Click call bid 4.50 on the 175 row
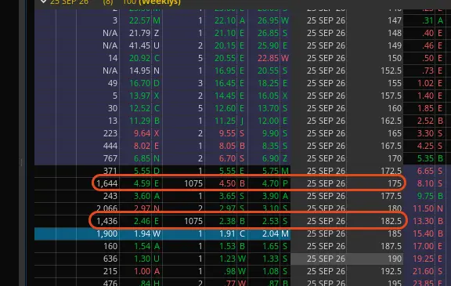 pos(227,183)
